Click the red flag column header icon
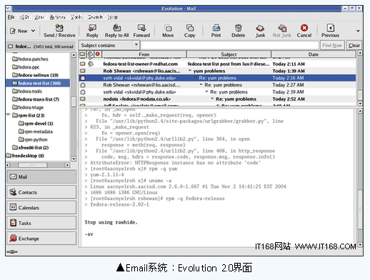This screenshot has height=280, width=370. tap(98, 54)
